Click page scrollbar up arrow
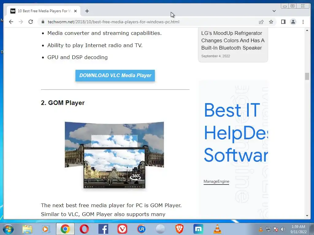Viewport: 314px width, 235px height. pos(307,30)
